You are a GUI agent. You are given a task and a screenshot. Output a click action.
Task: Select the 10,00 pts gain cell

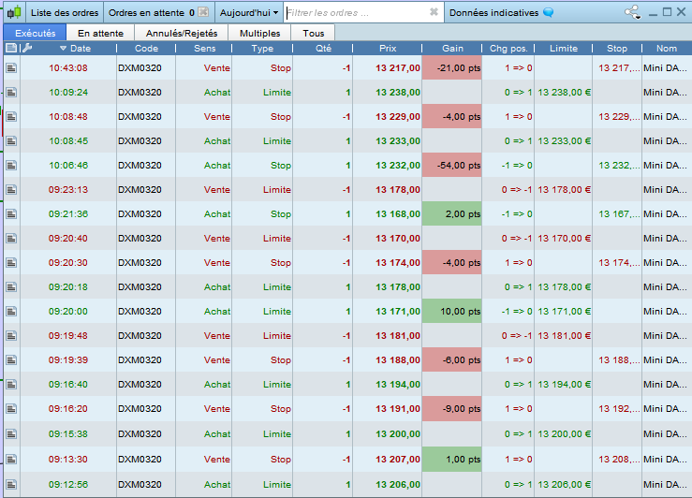point(452,311)
